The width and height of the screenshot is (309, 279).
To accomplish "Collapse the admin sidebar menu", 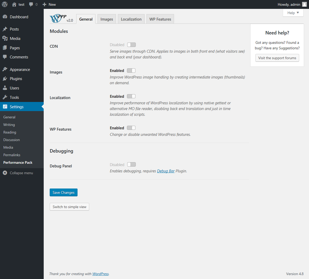I will point(18,173).
